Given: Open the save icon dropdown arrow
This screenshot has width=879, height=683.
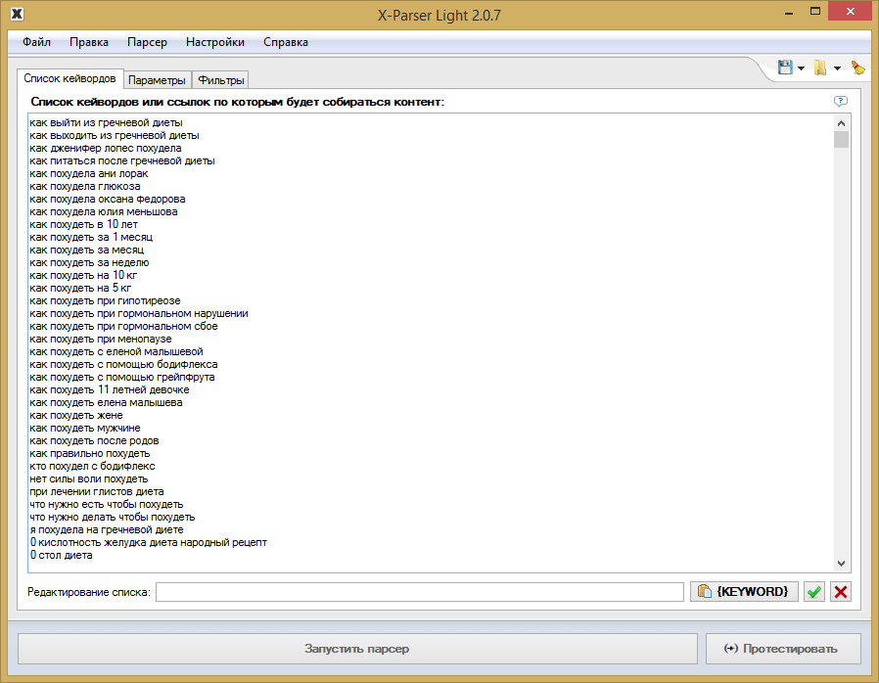Looking at the screenshot, I should point(801,68).
